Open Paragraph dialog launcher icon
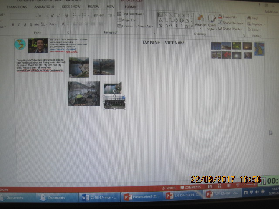Viewport: 279px width, 209px height. tap(154, 33)
